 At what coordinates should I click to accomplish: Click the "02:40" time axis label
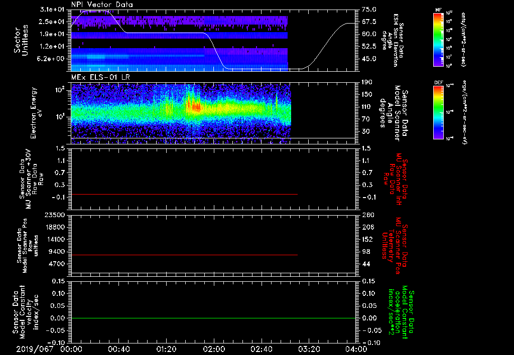point(261,349)
